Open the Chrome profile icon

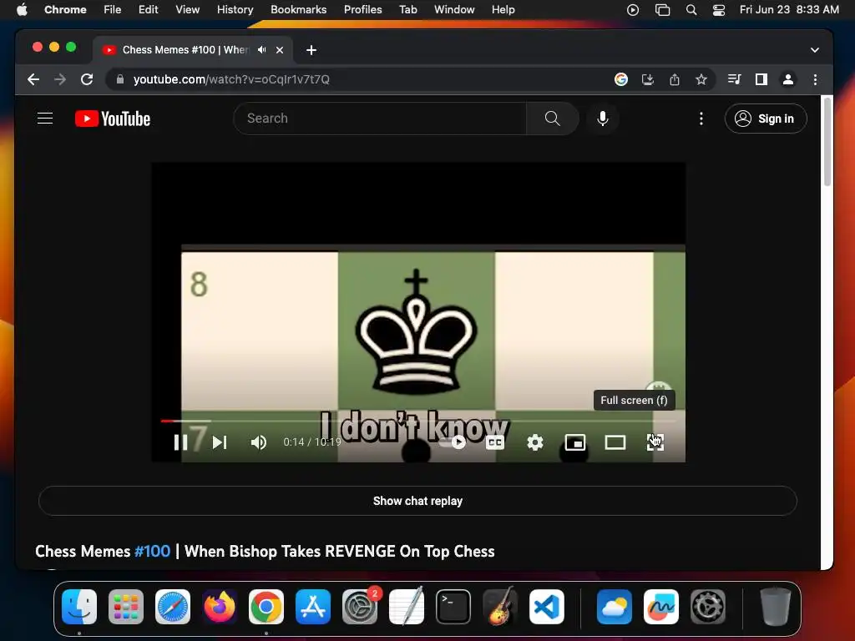788,79
